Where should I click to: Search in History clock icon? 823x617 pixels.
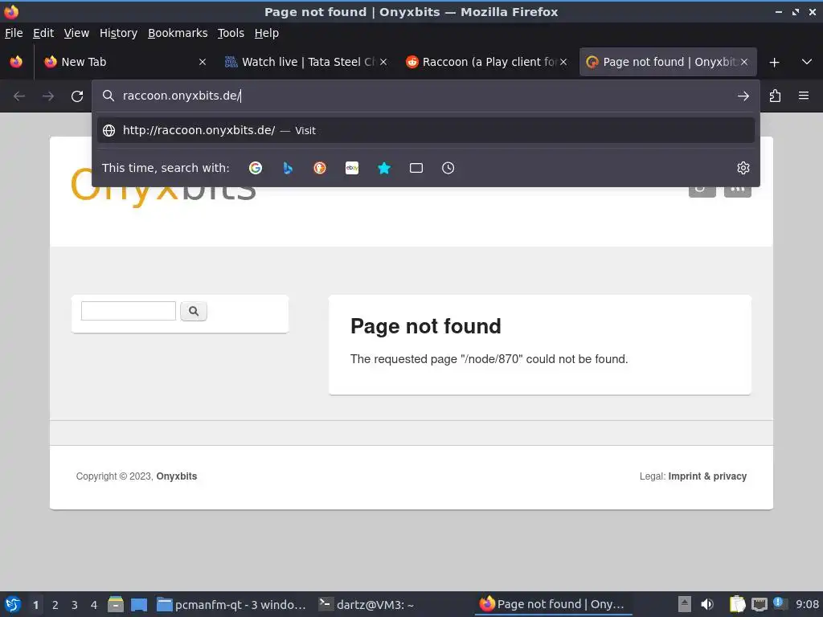pyautogui.click(x=448, y=168)
